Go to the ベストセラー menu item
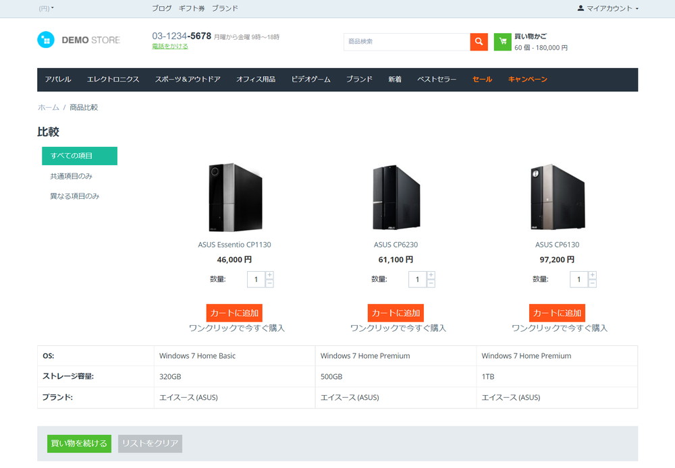This screenshot has height=468, width=675. pos(437,79)
